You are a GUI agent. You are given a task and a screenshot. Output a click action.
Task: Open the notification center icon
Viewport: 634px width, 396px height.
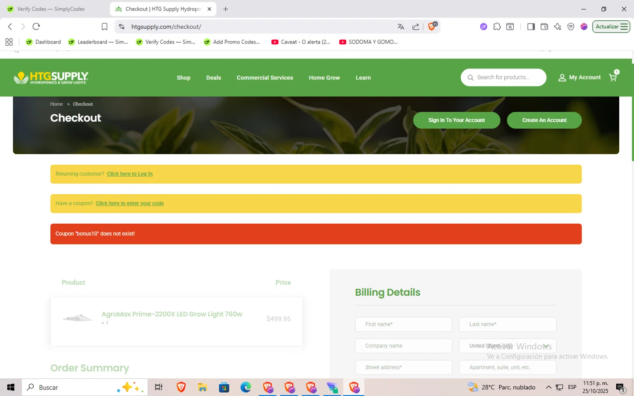620,387
